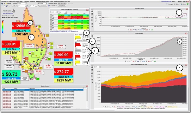
Task: Click the Subject column header in Market Notices
Action: pyautogui.click(x=21, y=88)
